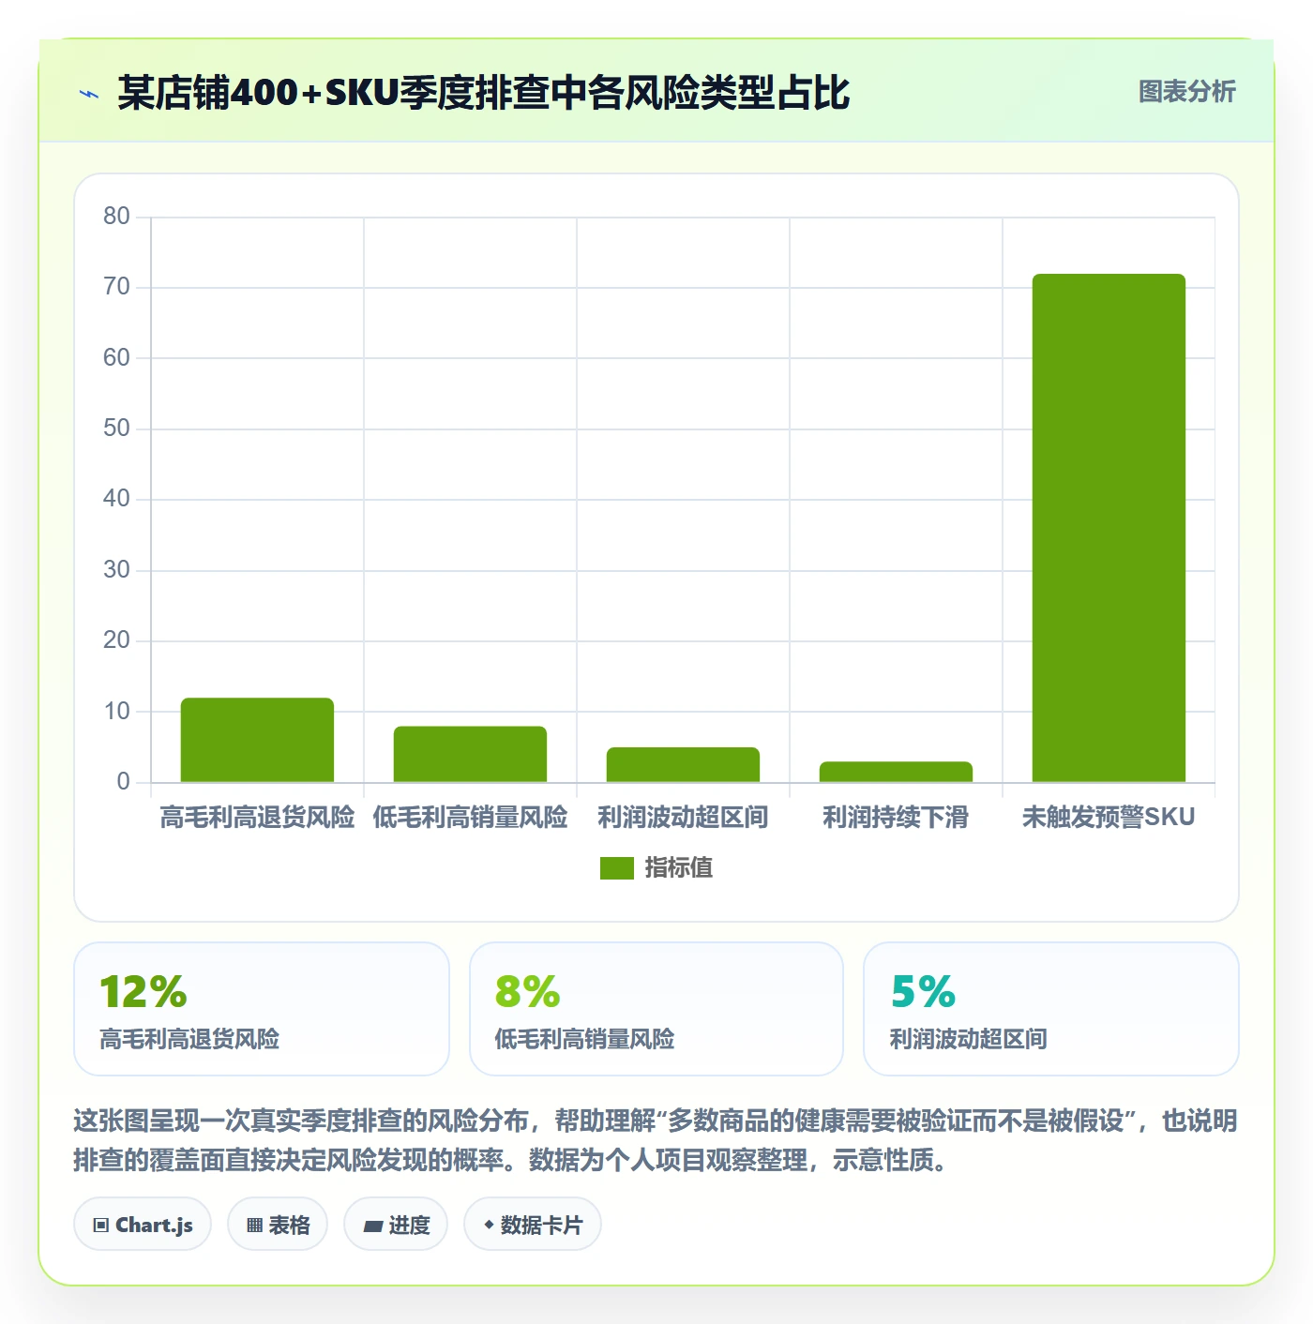Click the lightning icon beside the chart title

pos(89,94)
